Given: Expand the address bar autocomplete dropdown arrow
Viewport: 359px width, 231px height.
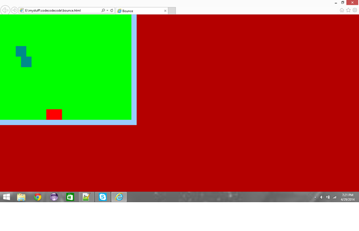Looking at the screenshot, I should (107, 10).
